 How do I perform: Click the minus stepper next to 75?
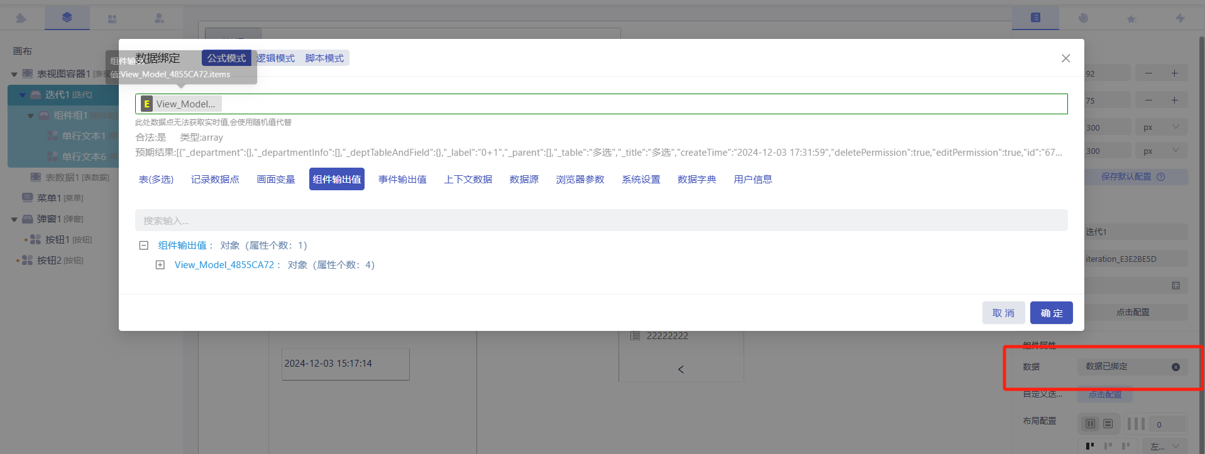pyautogui.click(x=1148, y=100)
